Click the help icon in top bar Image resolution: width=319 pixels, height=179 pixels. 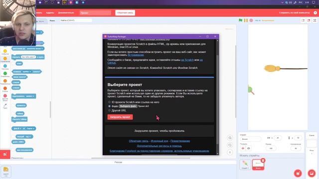pos(315,12)
